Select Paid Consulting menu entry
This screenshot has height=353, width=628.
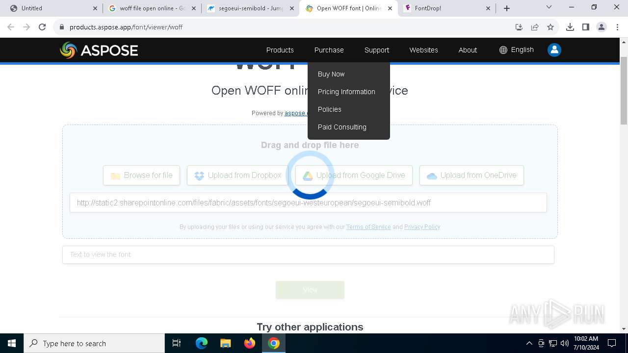pyautogui.click(x=342, y=127)
